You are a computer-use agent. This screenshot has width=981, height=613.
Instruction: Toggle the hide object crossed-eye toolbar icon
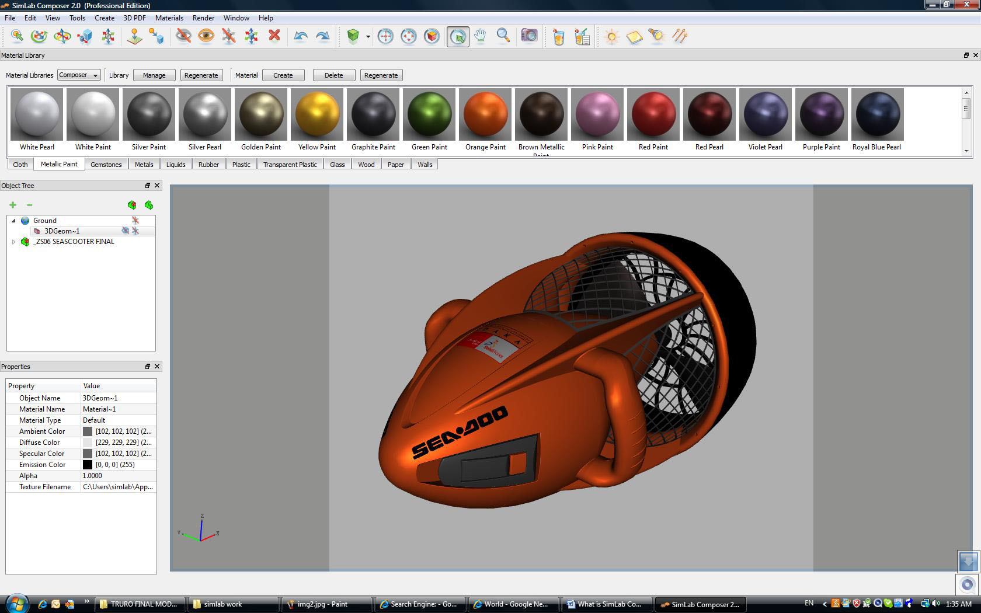point(183,36)
